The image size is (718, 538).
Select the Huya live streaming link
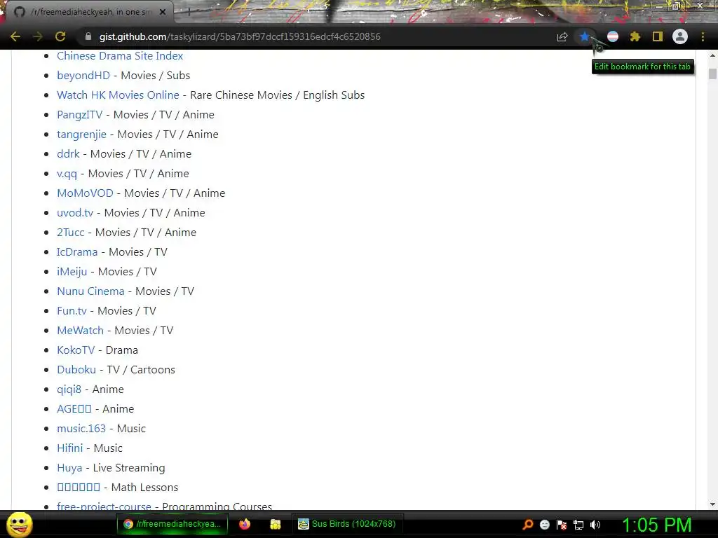pos(69,469)
